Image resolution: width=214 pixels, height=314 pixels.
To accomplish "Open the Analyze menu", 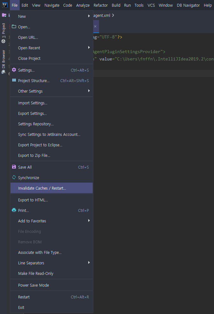I will [x=83, y=5].
